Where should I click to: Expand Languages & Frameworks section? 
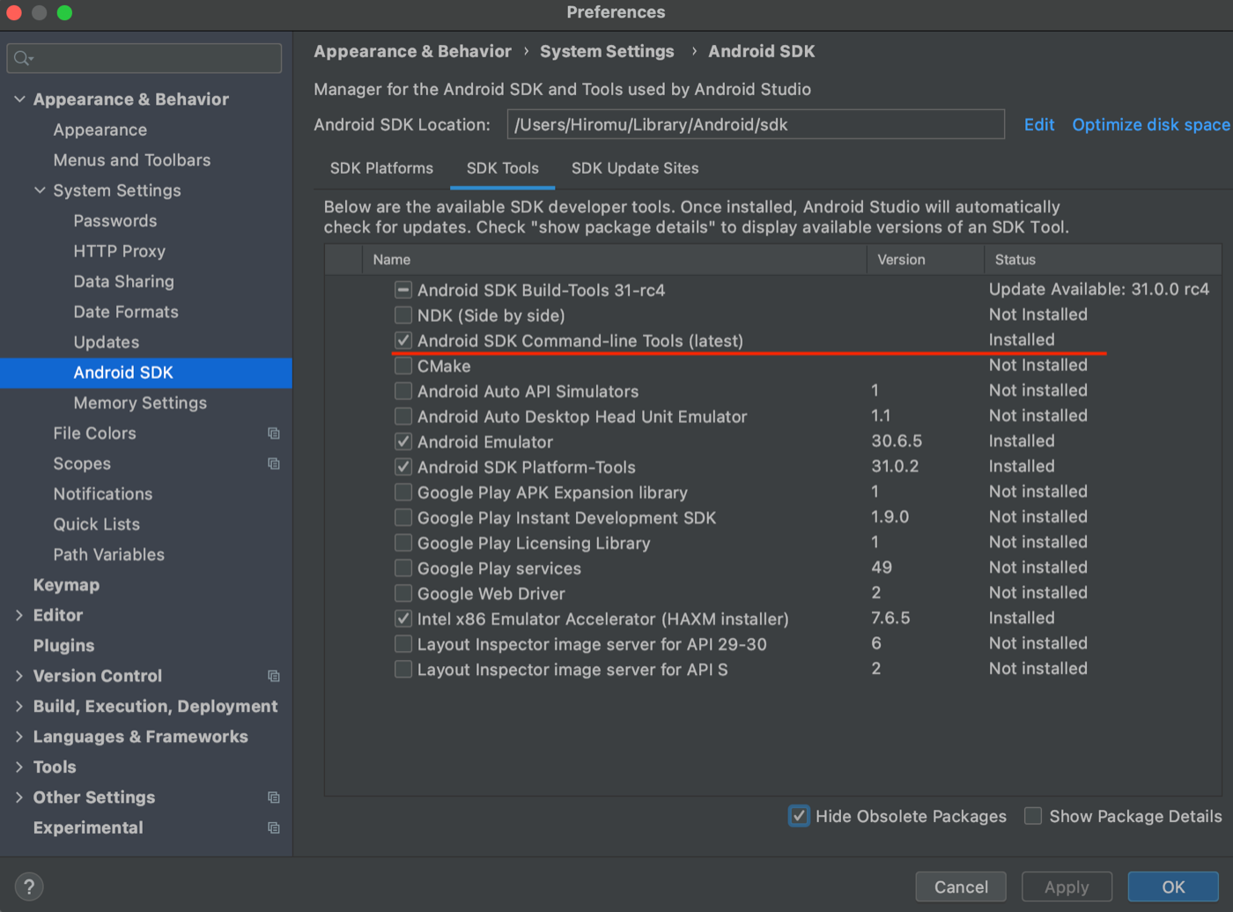[x=19, y=737]
